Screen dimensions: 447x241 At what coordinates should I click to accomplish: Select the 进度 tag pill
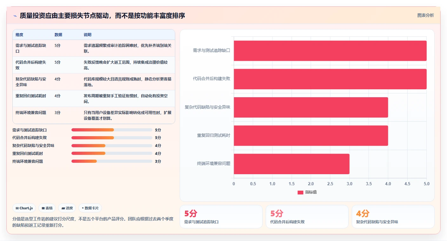tap(67, 208)
